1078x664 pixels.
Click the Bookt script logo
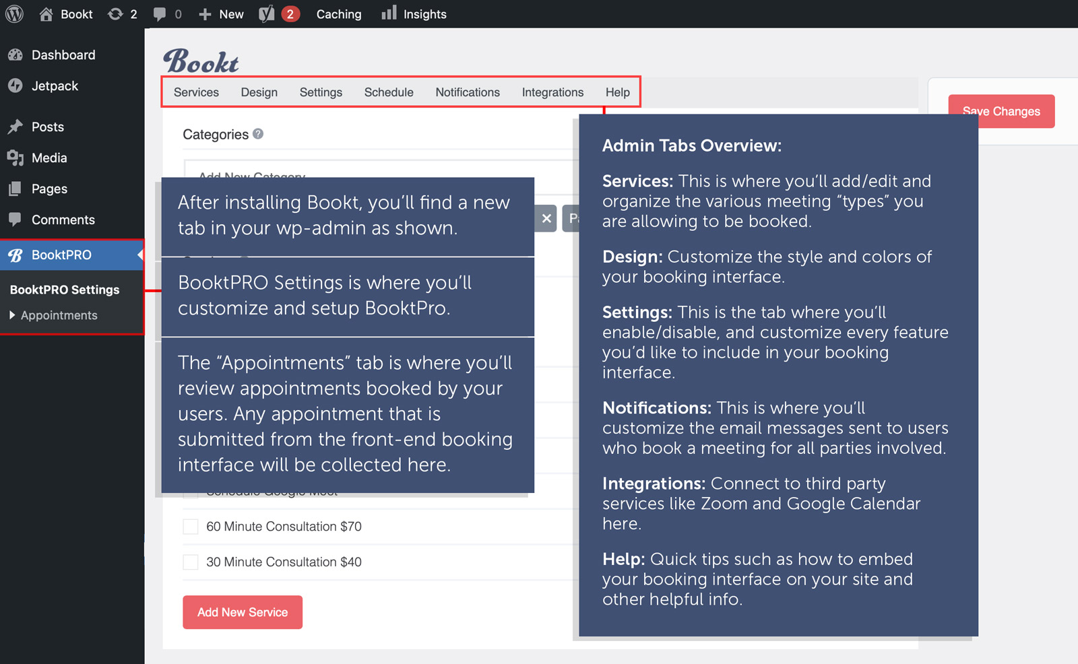[201, 61]
